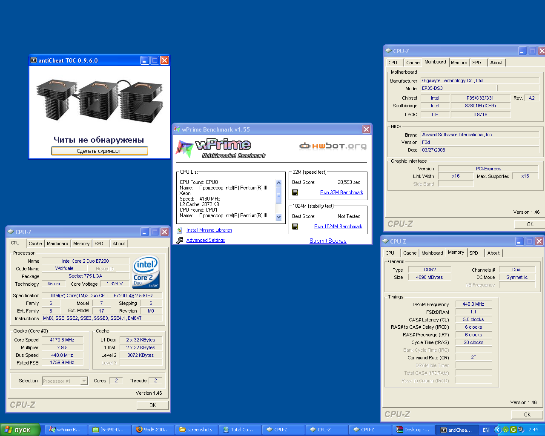Open the Advanced Settings link in wPrime
The height and width of the screenshot is (436, 545).
(206, 240)
